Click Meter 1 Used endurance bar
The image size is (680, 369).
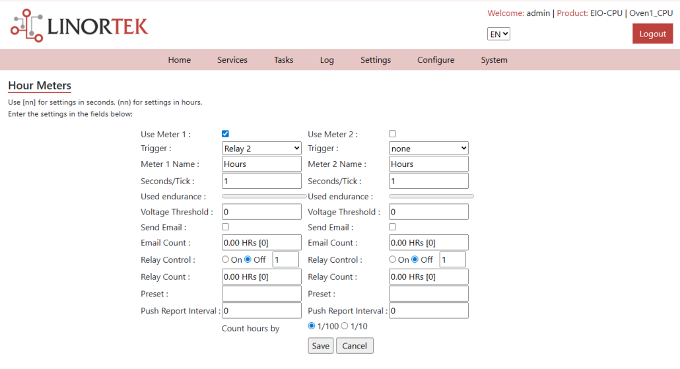click(264, 197)
